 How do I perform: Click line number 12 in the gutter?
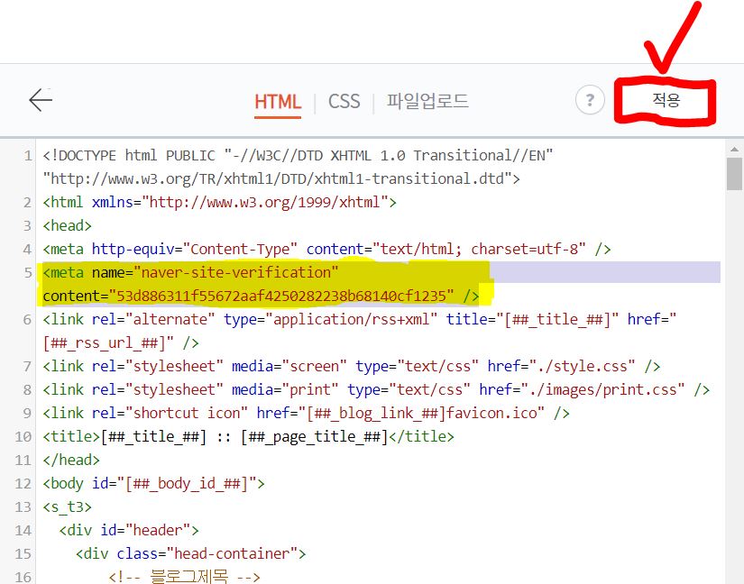[x=23, y=483]
